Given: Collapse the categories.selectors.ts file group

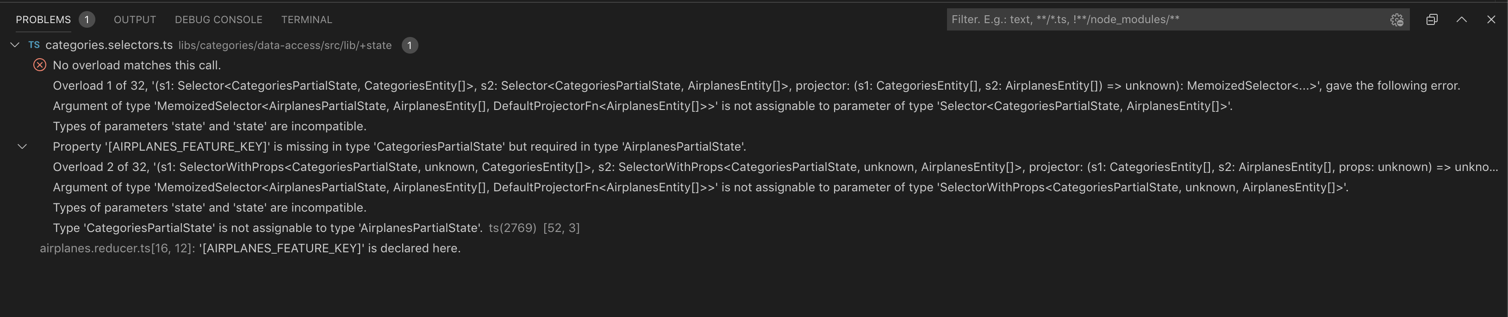Looking at the screenshot, I should 15,45.
